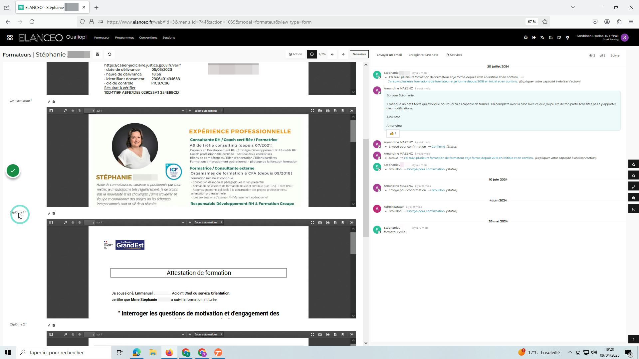
Task: Delete the Diplôme 1 file
Action: [54, 214]
